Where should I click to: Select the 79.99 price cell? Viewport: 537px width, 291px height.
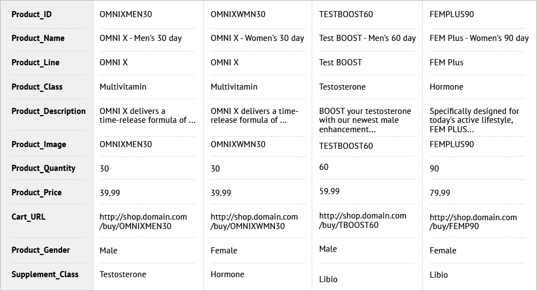[439, 193]
